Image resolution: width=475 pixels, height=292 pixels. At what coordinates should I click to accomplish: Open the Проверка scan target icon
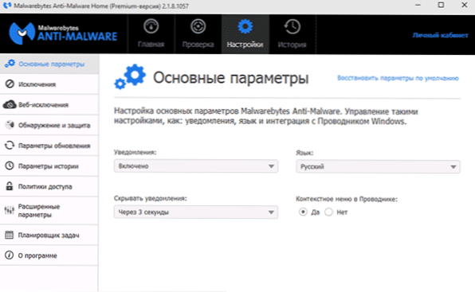coord(198,26)
